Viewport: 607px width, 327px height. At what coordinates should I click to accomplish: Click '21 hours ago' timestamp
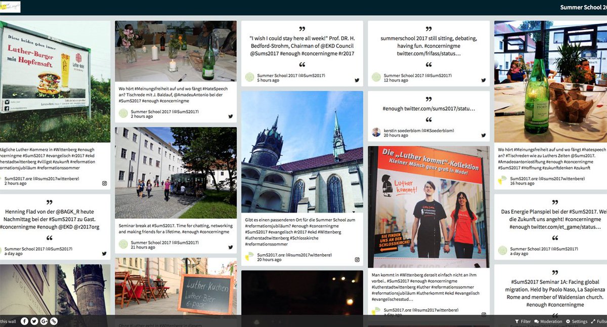click(143, 247)
